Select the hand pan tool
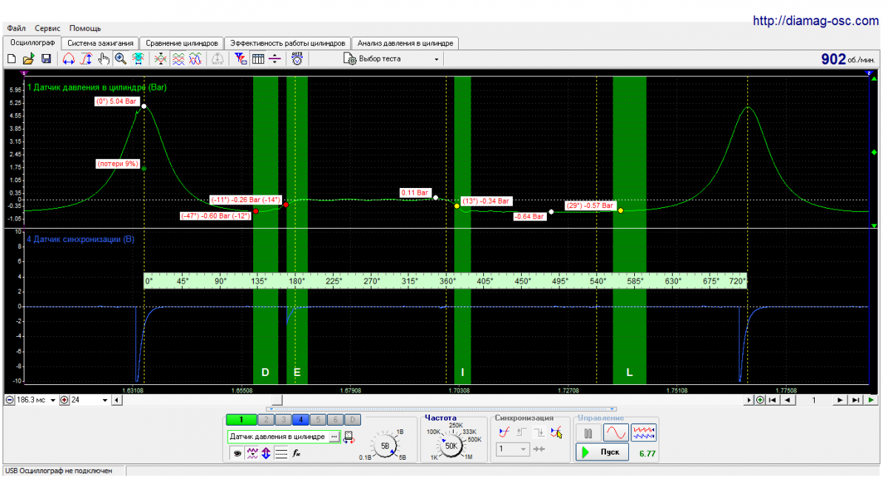Image resolution: width=888 pixels, height=479 pixels. click(103, 59)
